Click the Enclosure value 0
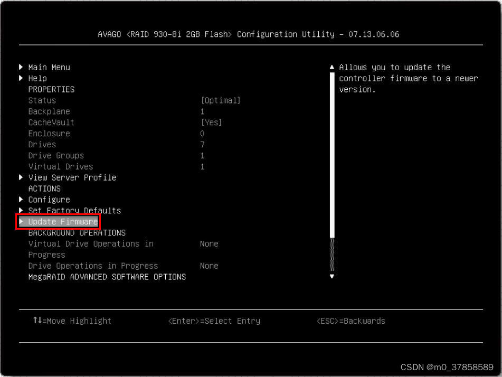 click(x=202, y=134)
